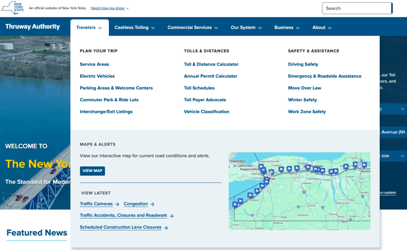Click the VIEW MAP button
Screen dimensions: 407x250
tap(92, 171)
